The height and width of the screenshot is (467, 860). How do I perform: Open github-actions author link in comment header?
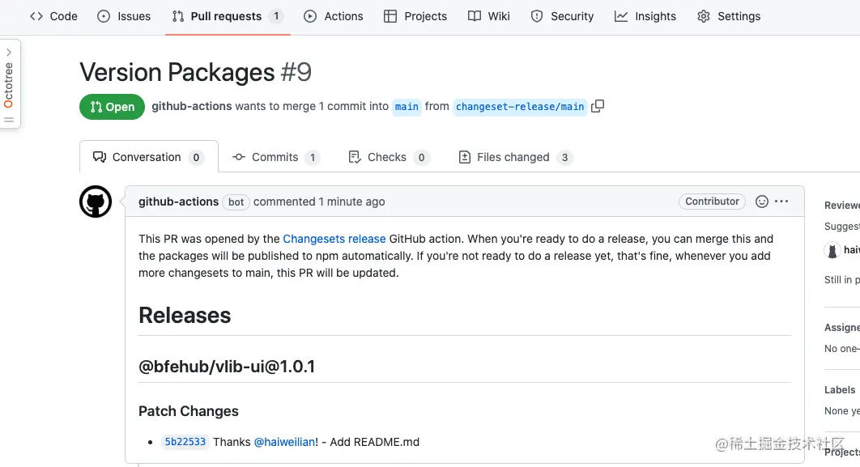(x=178, y=202)
